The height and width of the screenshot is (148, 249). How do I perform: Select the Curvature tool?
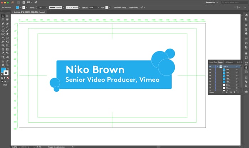pyautogui.click(x=7, y=23)
